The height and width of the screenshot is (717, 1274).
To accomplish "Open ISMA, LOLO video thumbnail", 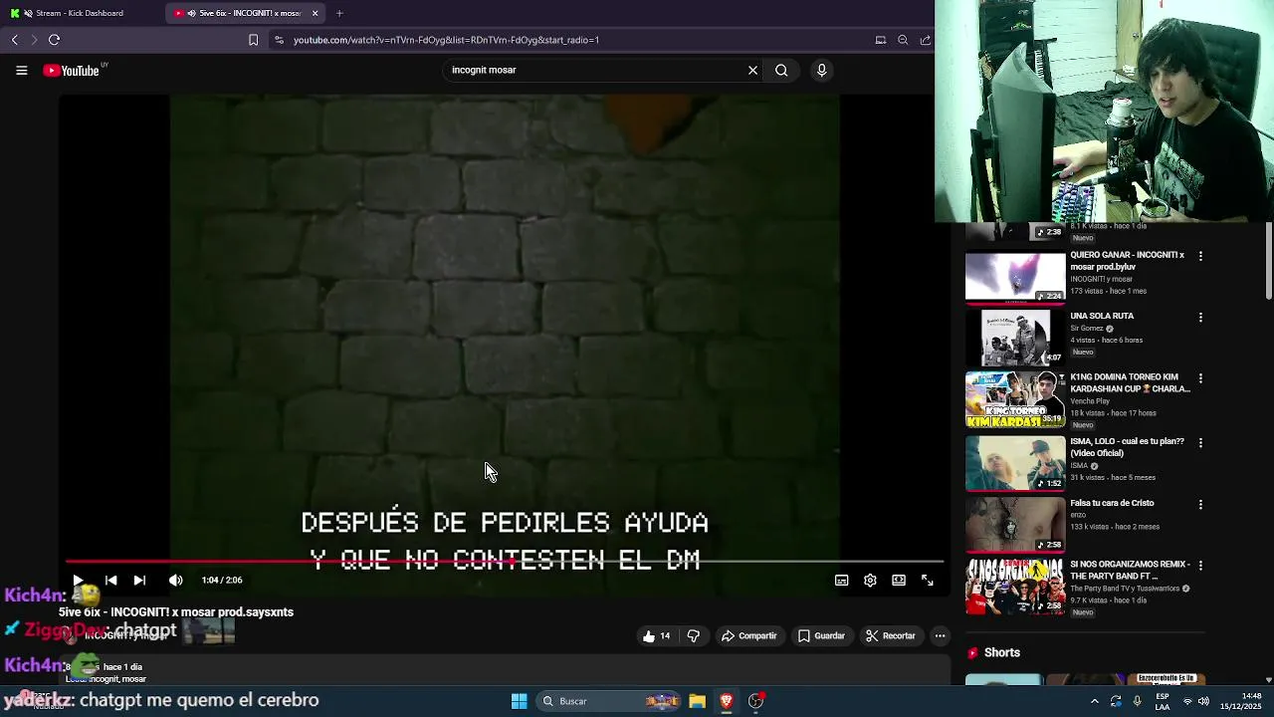I will pyautogui.click(x=1015, y=463).
